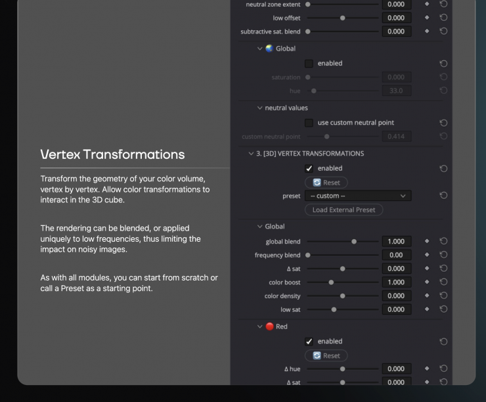Reset the low offset parameter icon
Screen dimensions: 486x402
(443, 18)
